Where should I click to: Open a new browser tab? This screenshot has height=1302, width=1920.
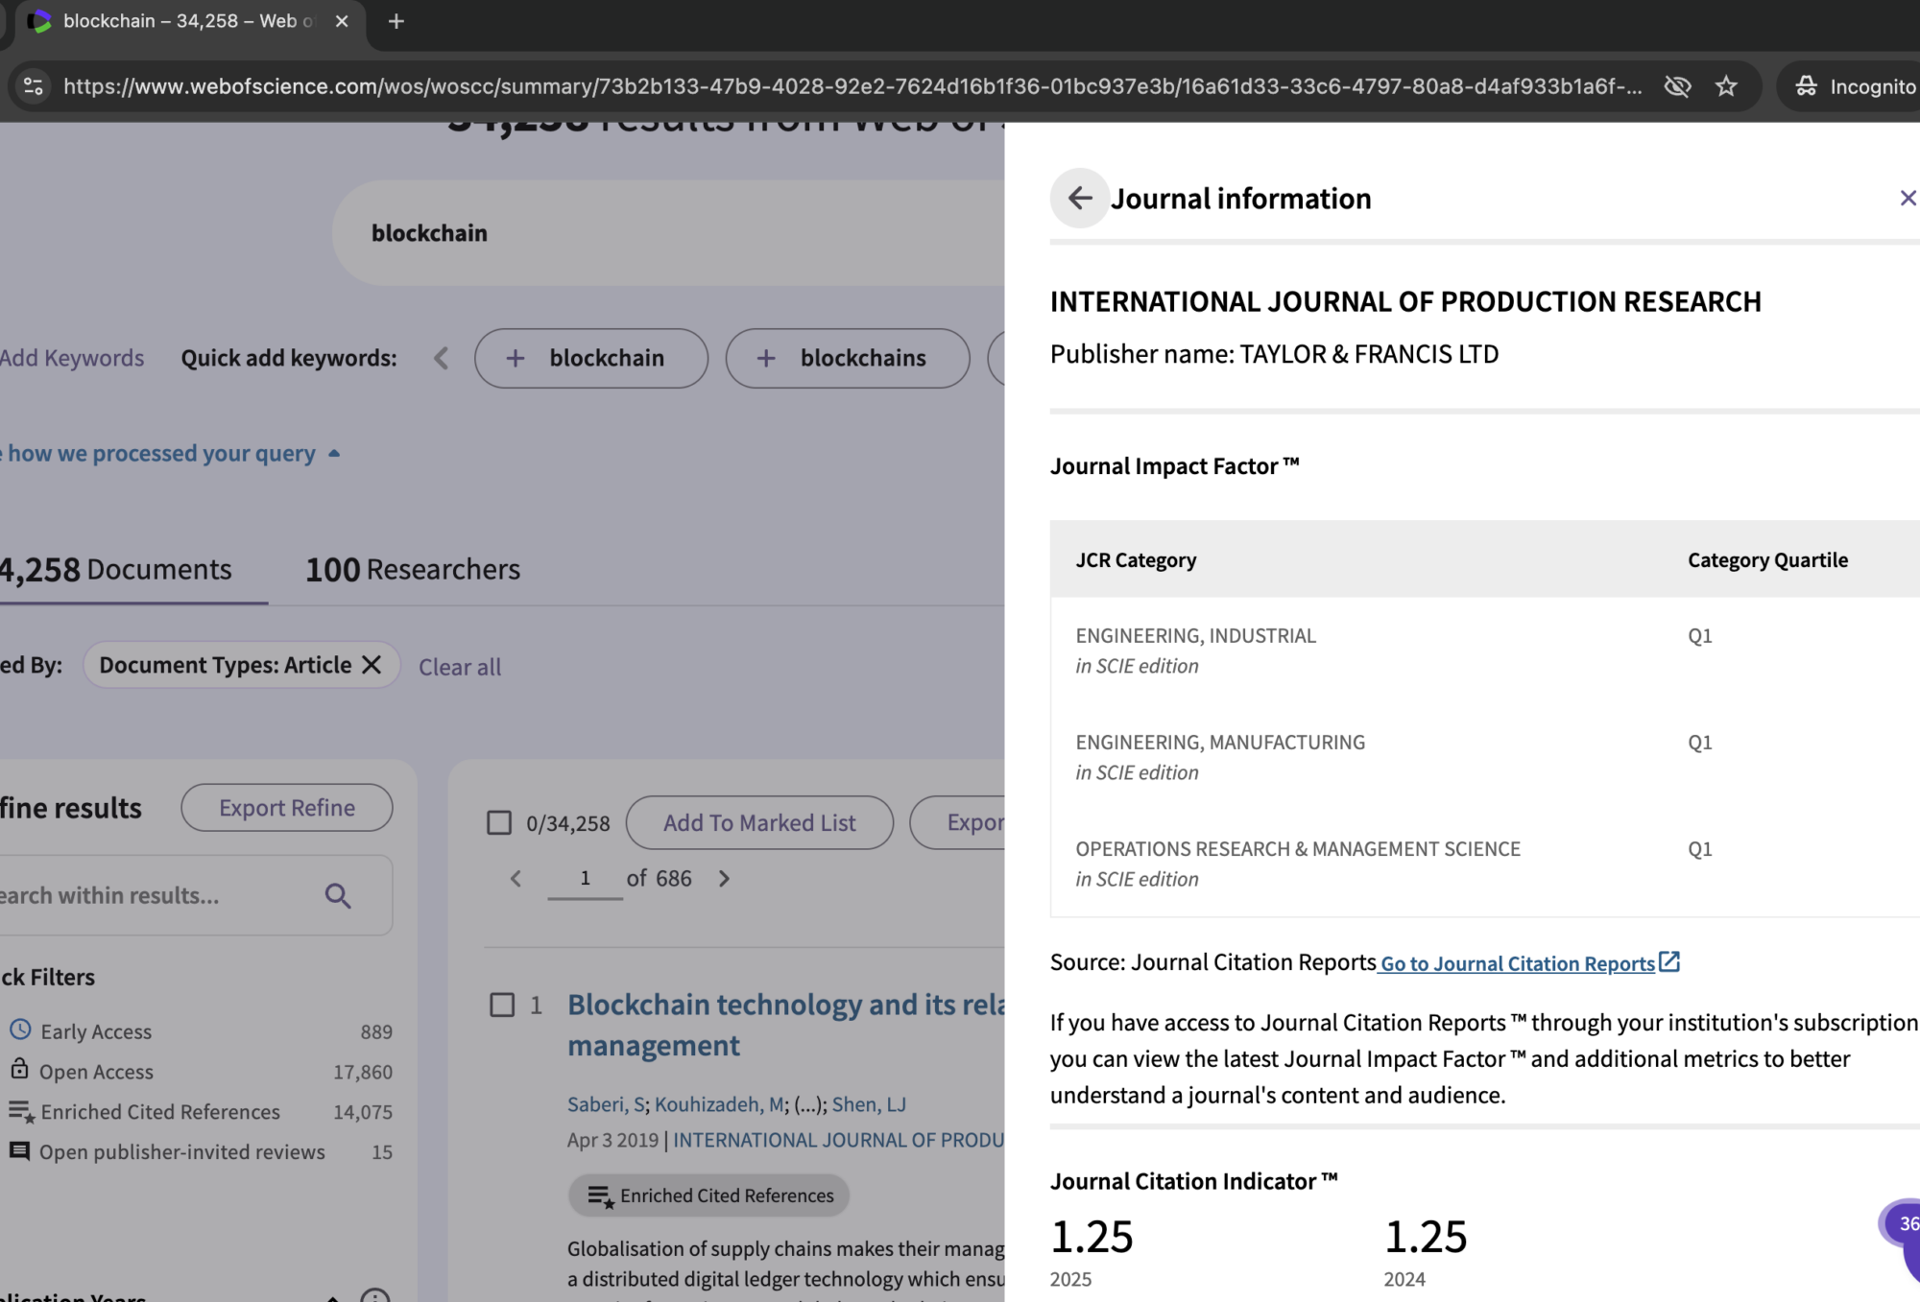tap(396, 21)
